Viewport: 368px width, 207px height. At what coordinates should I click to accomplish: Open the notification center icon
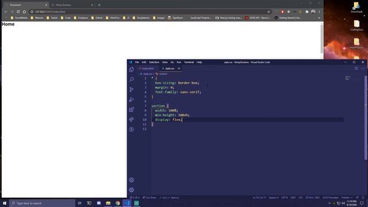pos(362,203)
